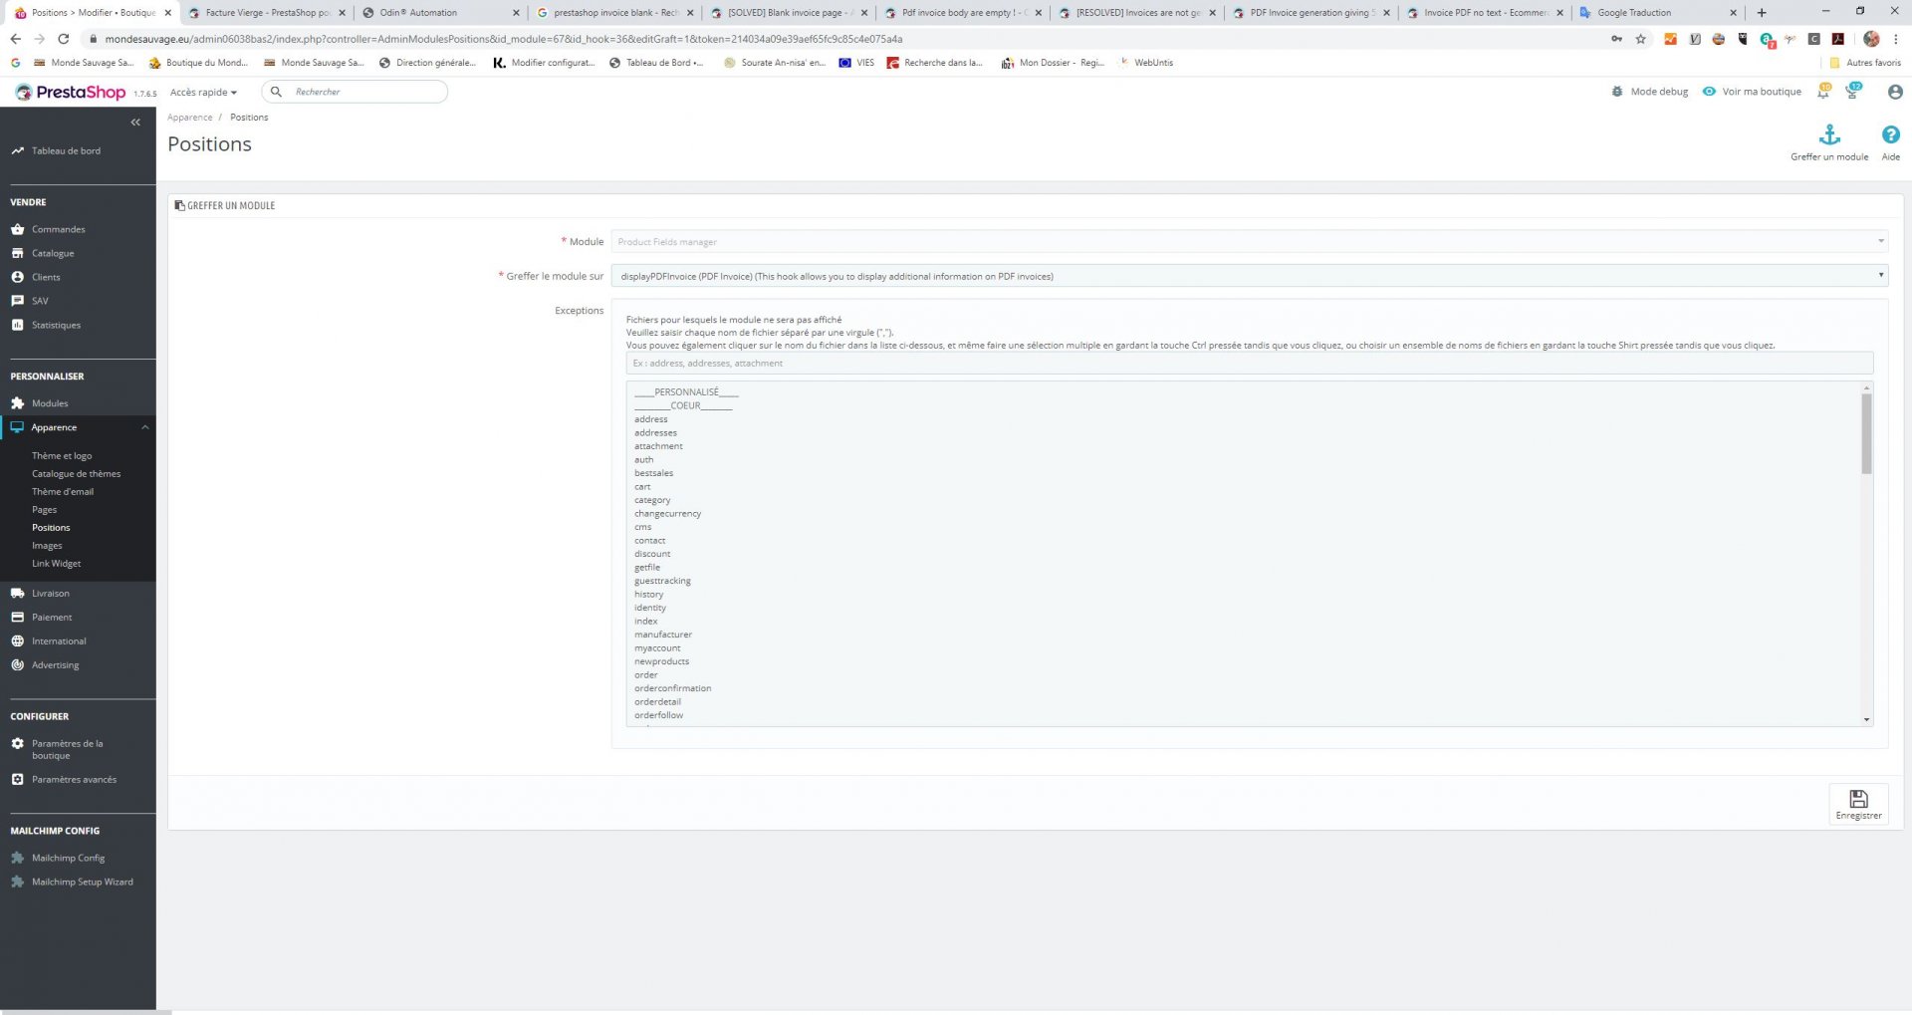1912x1015 pixels.
Task: Open Catalogue in the sidebar
Action: (x=53, y=253)
